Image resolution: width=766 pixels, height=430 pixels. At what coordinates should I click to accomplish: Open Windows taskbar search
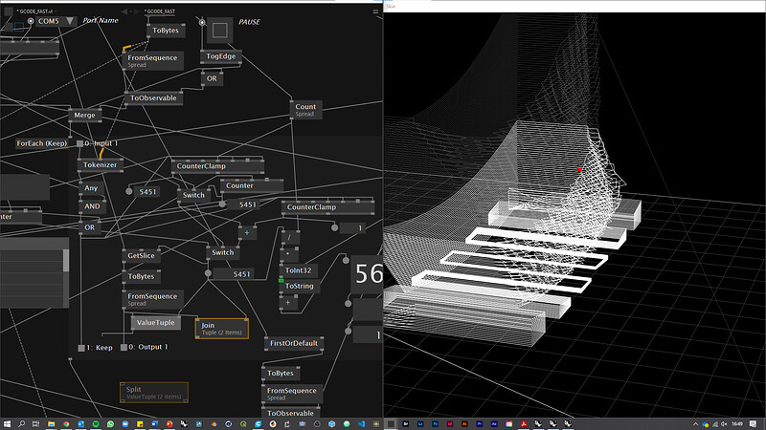[x=21, y=424]
